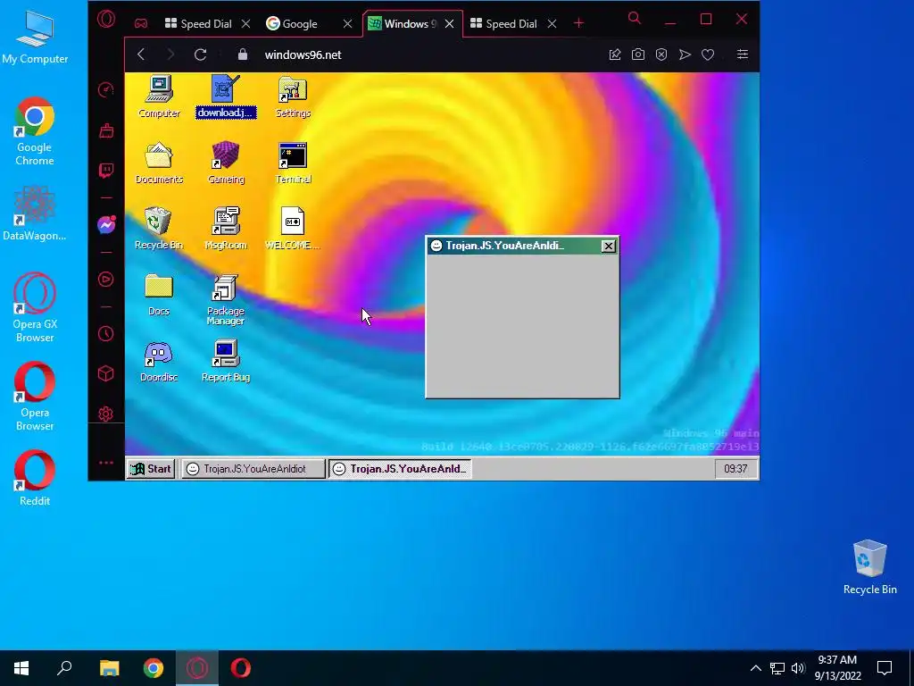Go back in the browser
The image size is (914, 686).
tap(141, 54)
